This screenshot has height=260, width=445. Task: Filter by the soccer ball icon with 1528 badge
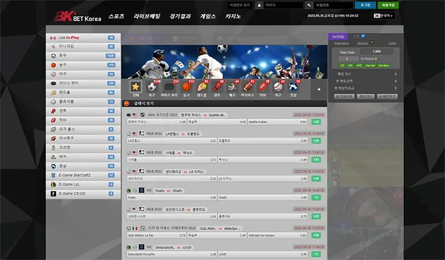(x=152, y=87)
